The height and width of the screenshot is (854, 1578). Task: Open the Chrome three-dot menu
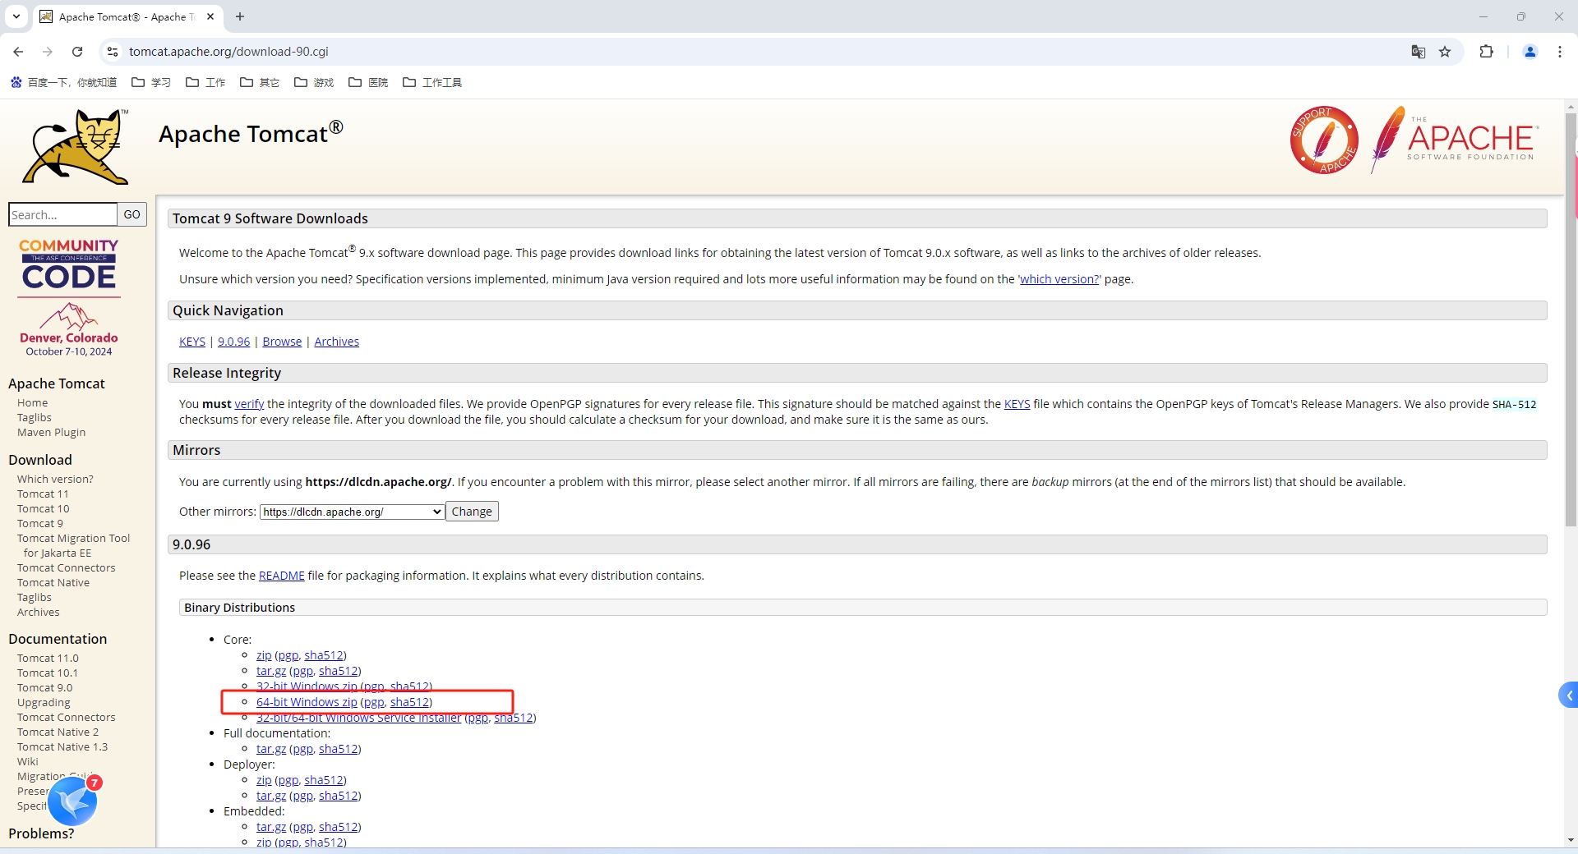pos(1560,52)
